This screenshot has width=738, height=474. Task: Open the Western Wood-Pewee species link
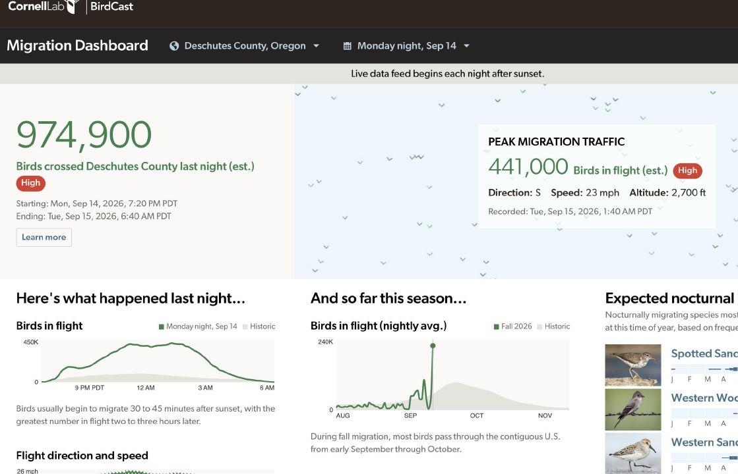pos(704,398)
